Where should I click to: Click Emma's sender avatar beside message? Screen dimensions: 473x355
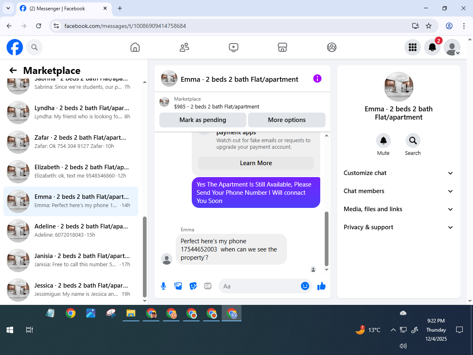[x=167, y=259]
